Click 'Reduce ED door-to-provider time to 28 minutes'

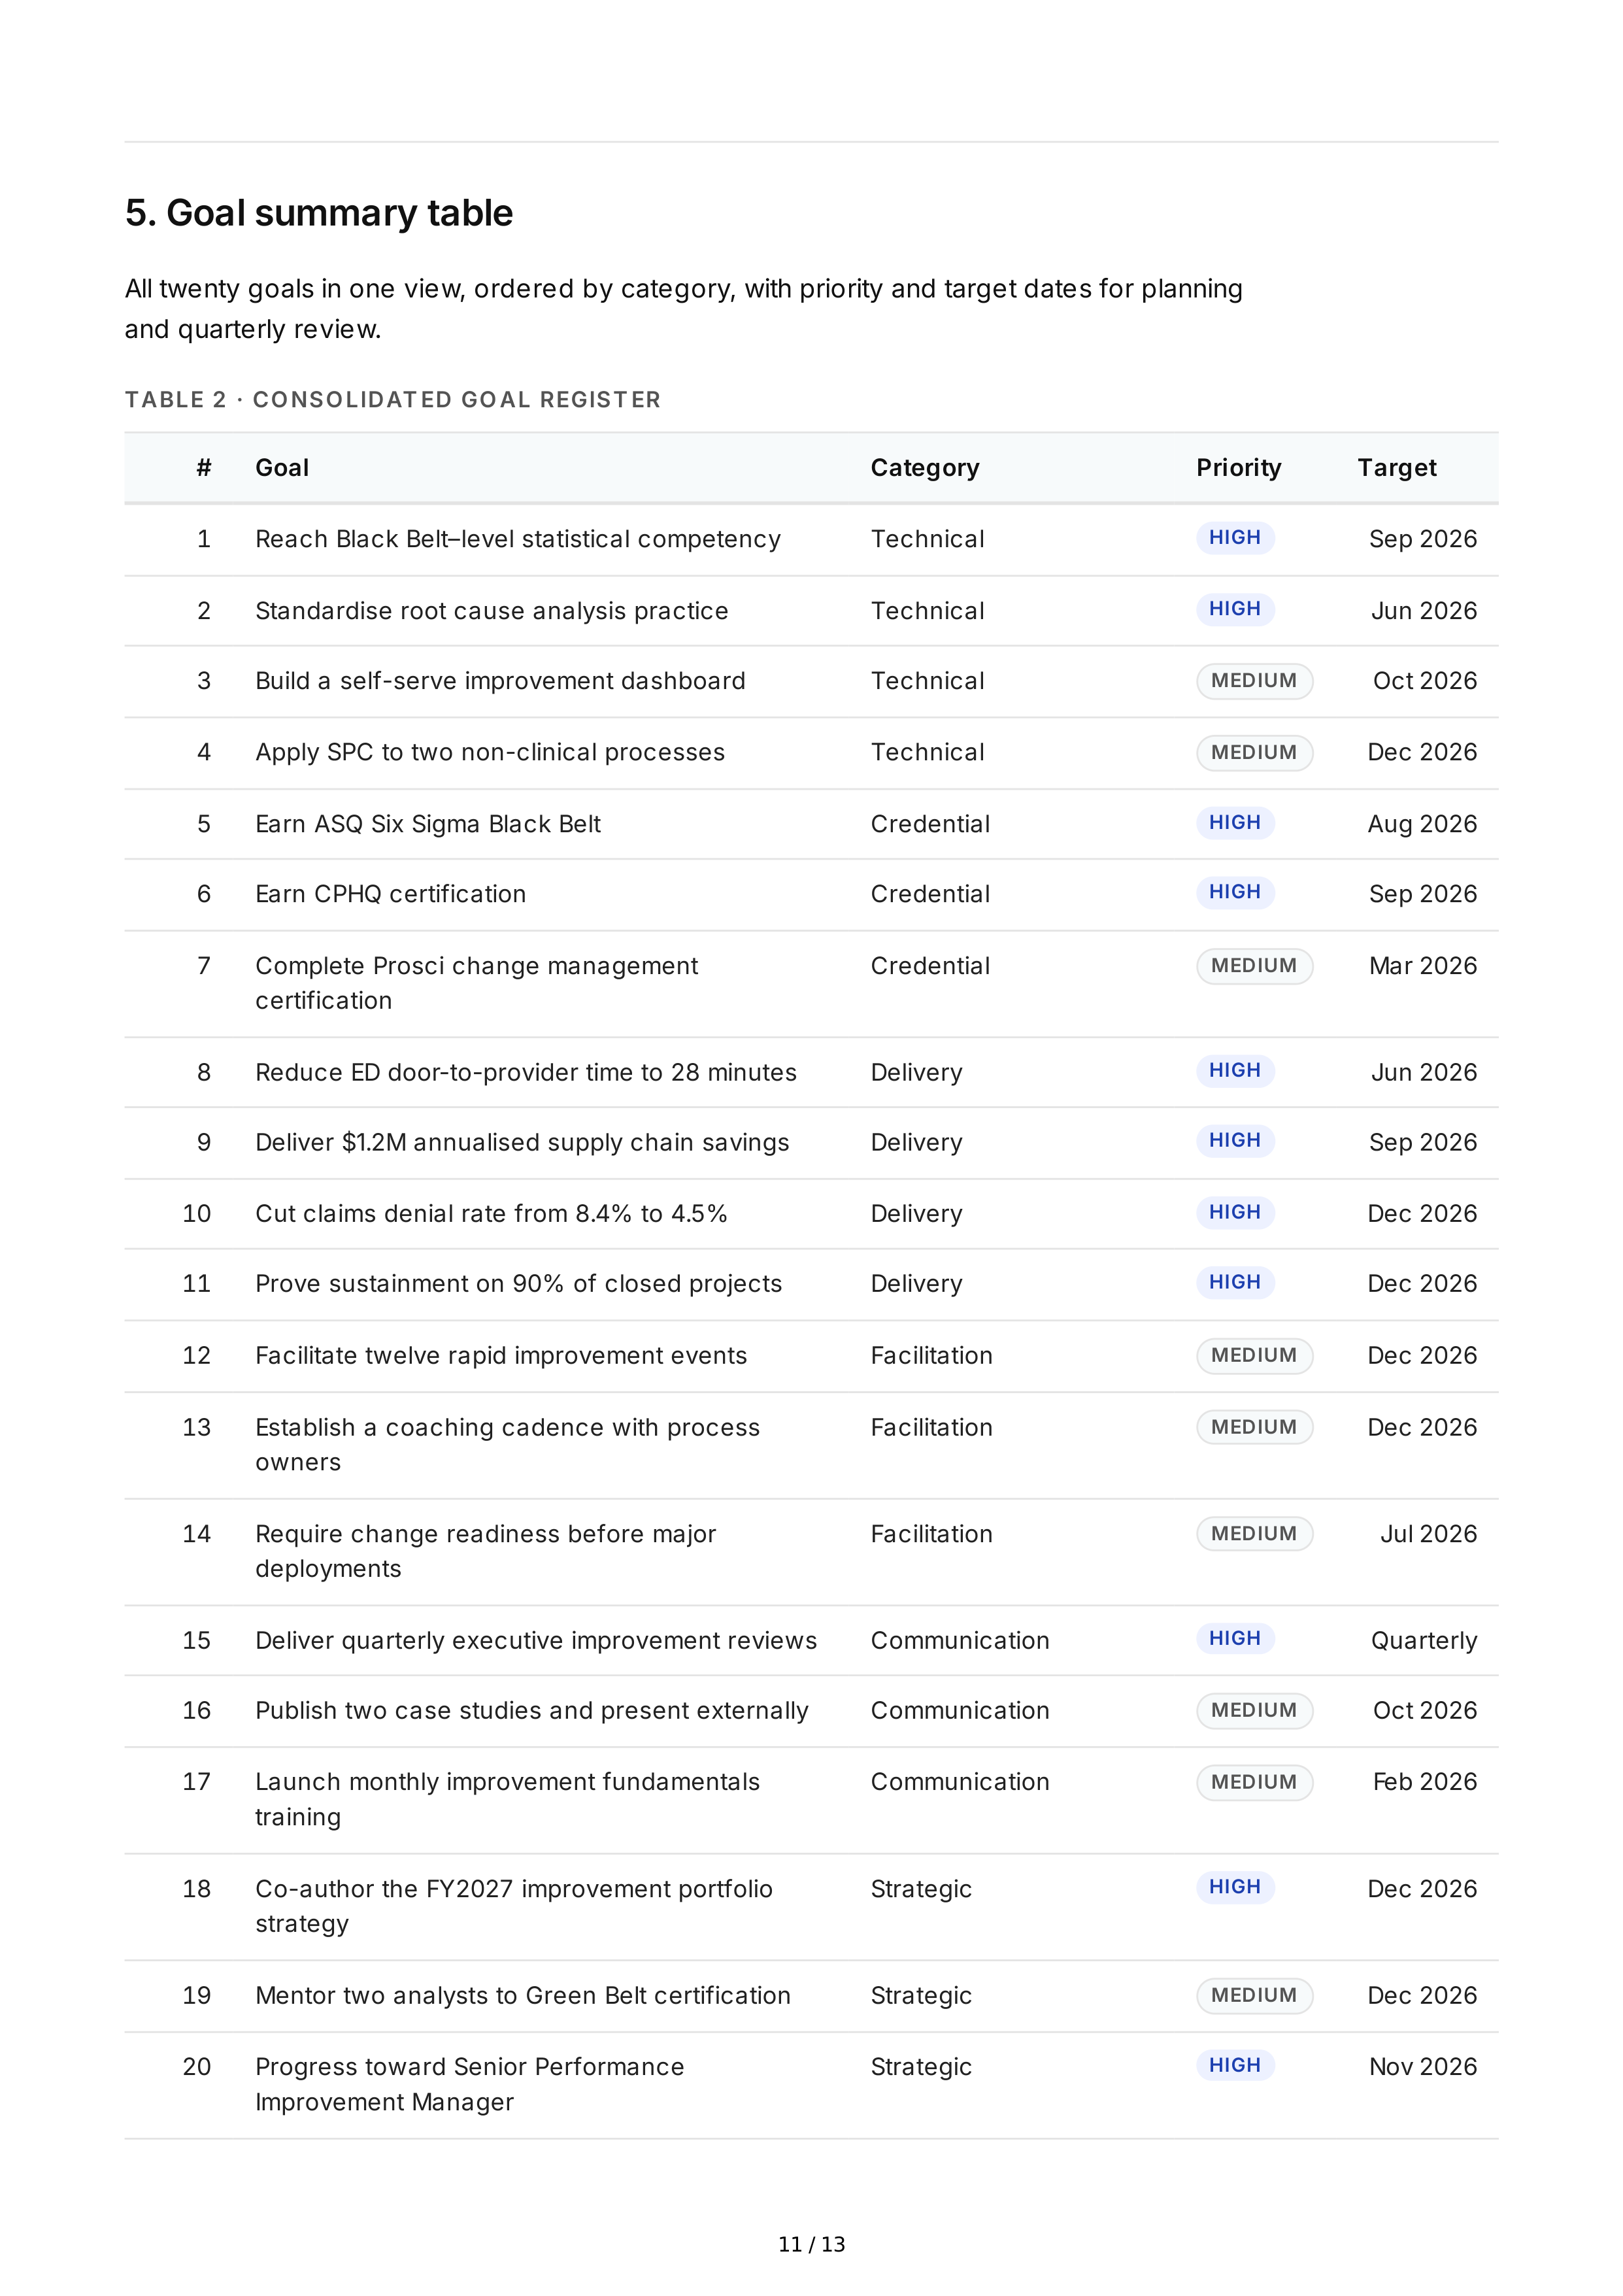click(526, 1072)
